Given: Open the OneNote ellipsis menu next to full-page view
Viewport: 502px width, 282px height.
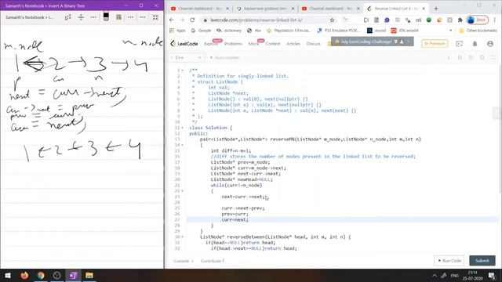Looking at the screenshot, I should point(143,17).
